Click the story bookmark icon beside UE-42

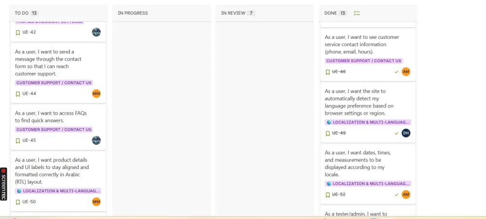point(17,33)
